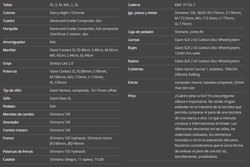Screen dimensions: 250x167
Task: Click the 'Tija de sillín' label
Action: pos(12,90)
